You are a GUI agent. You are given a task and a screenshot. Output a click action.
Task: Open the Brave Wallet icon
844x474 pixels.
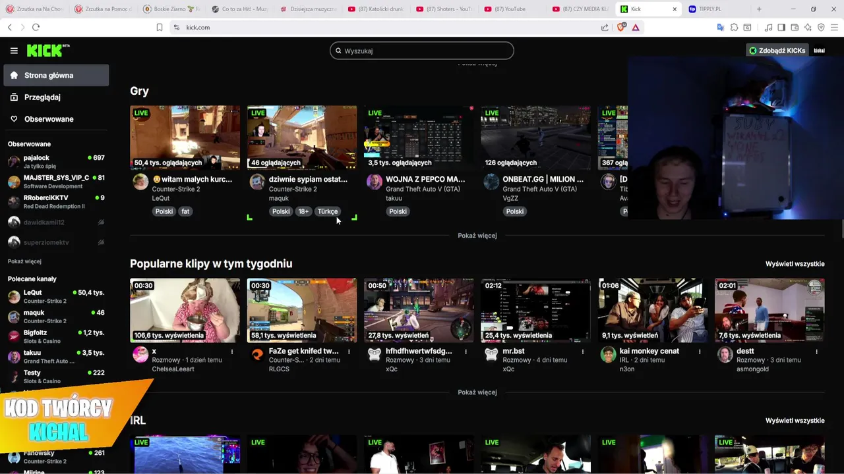(795, 27)
